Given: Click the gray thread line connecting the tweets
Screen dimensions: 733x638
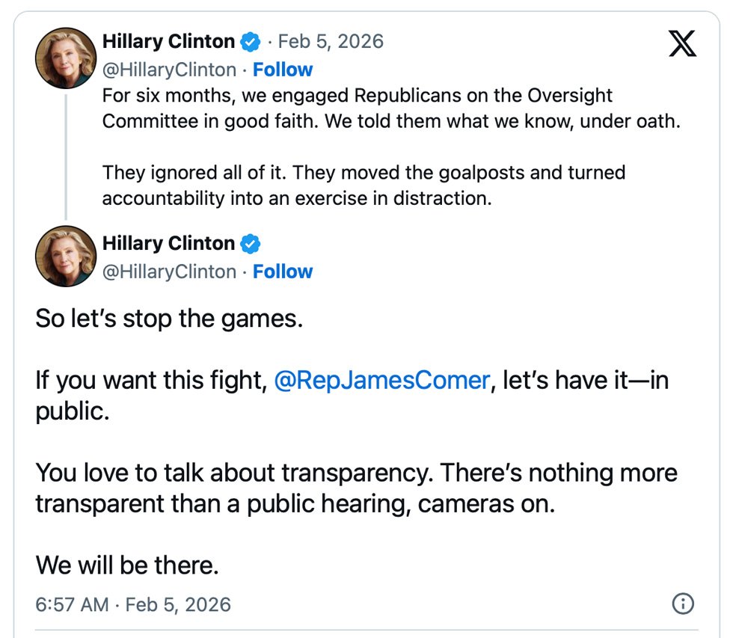Looking at the screenshot, I should [66, 156].
